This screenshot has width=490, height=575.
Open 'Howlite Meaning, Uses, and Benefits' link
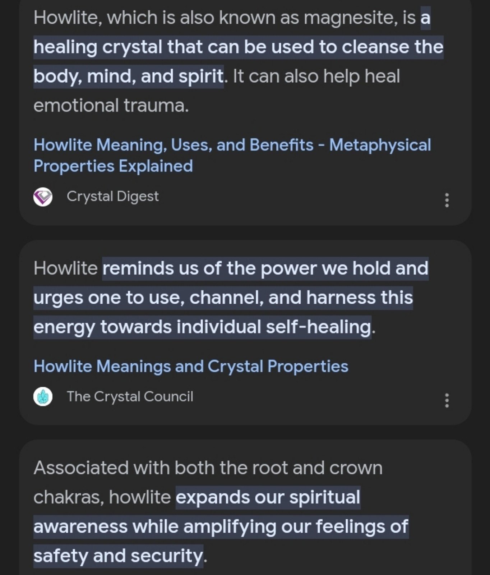point(232,155)
